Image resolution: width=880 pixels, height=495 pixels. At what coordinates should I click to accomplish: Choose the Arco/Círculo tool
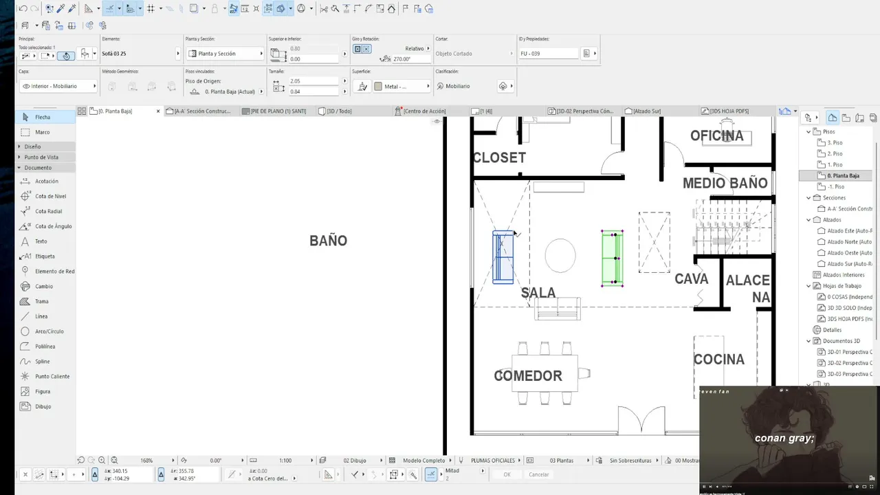point(45,331)
